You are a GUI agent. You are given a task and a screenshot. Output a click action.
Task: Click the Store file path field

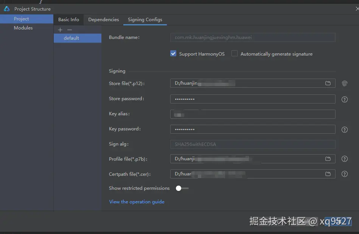(253, 83)
